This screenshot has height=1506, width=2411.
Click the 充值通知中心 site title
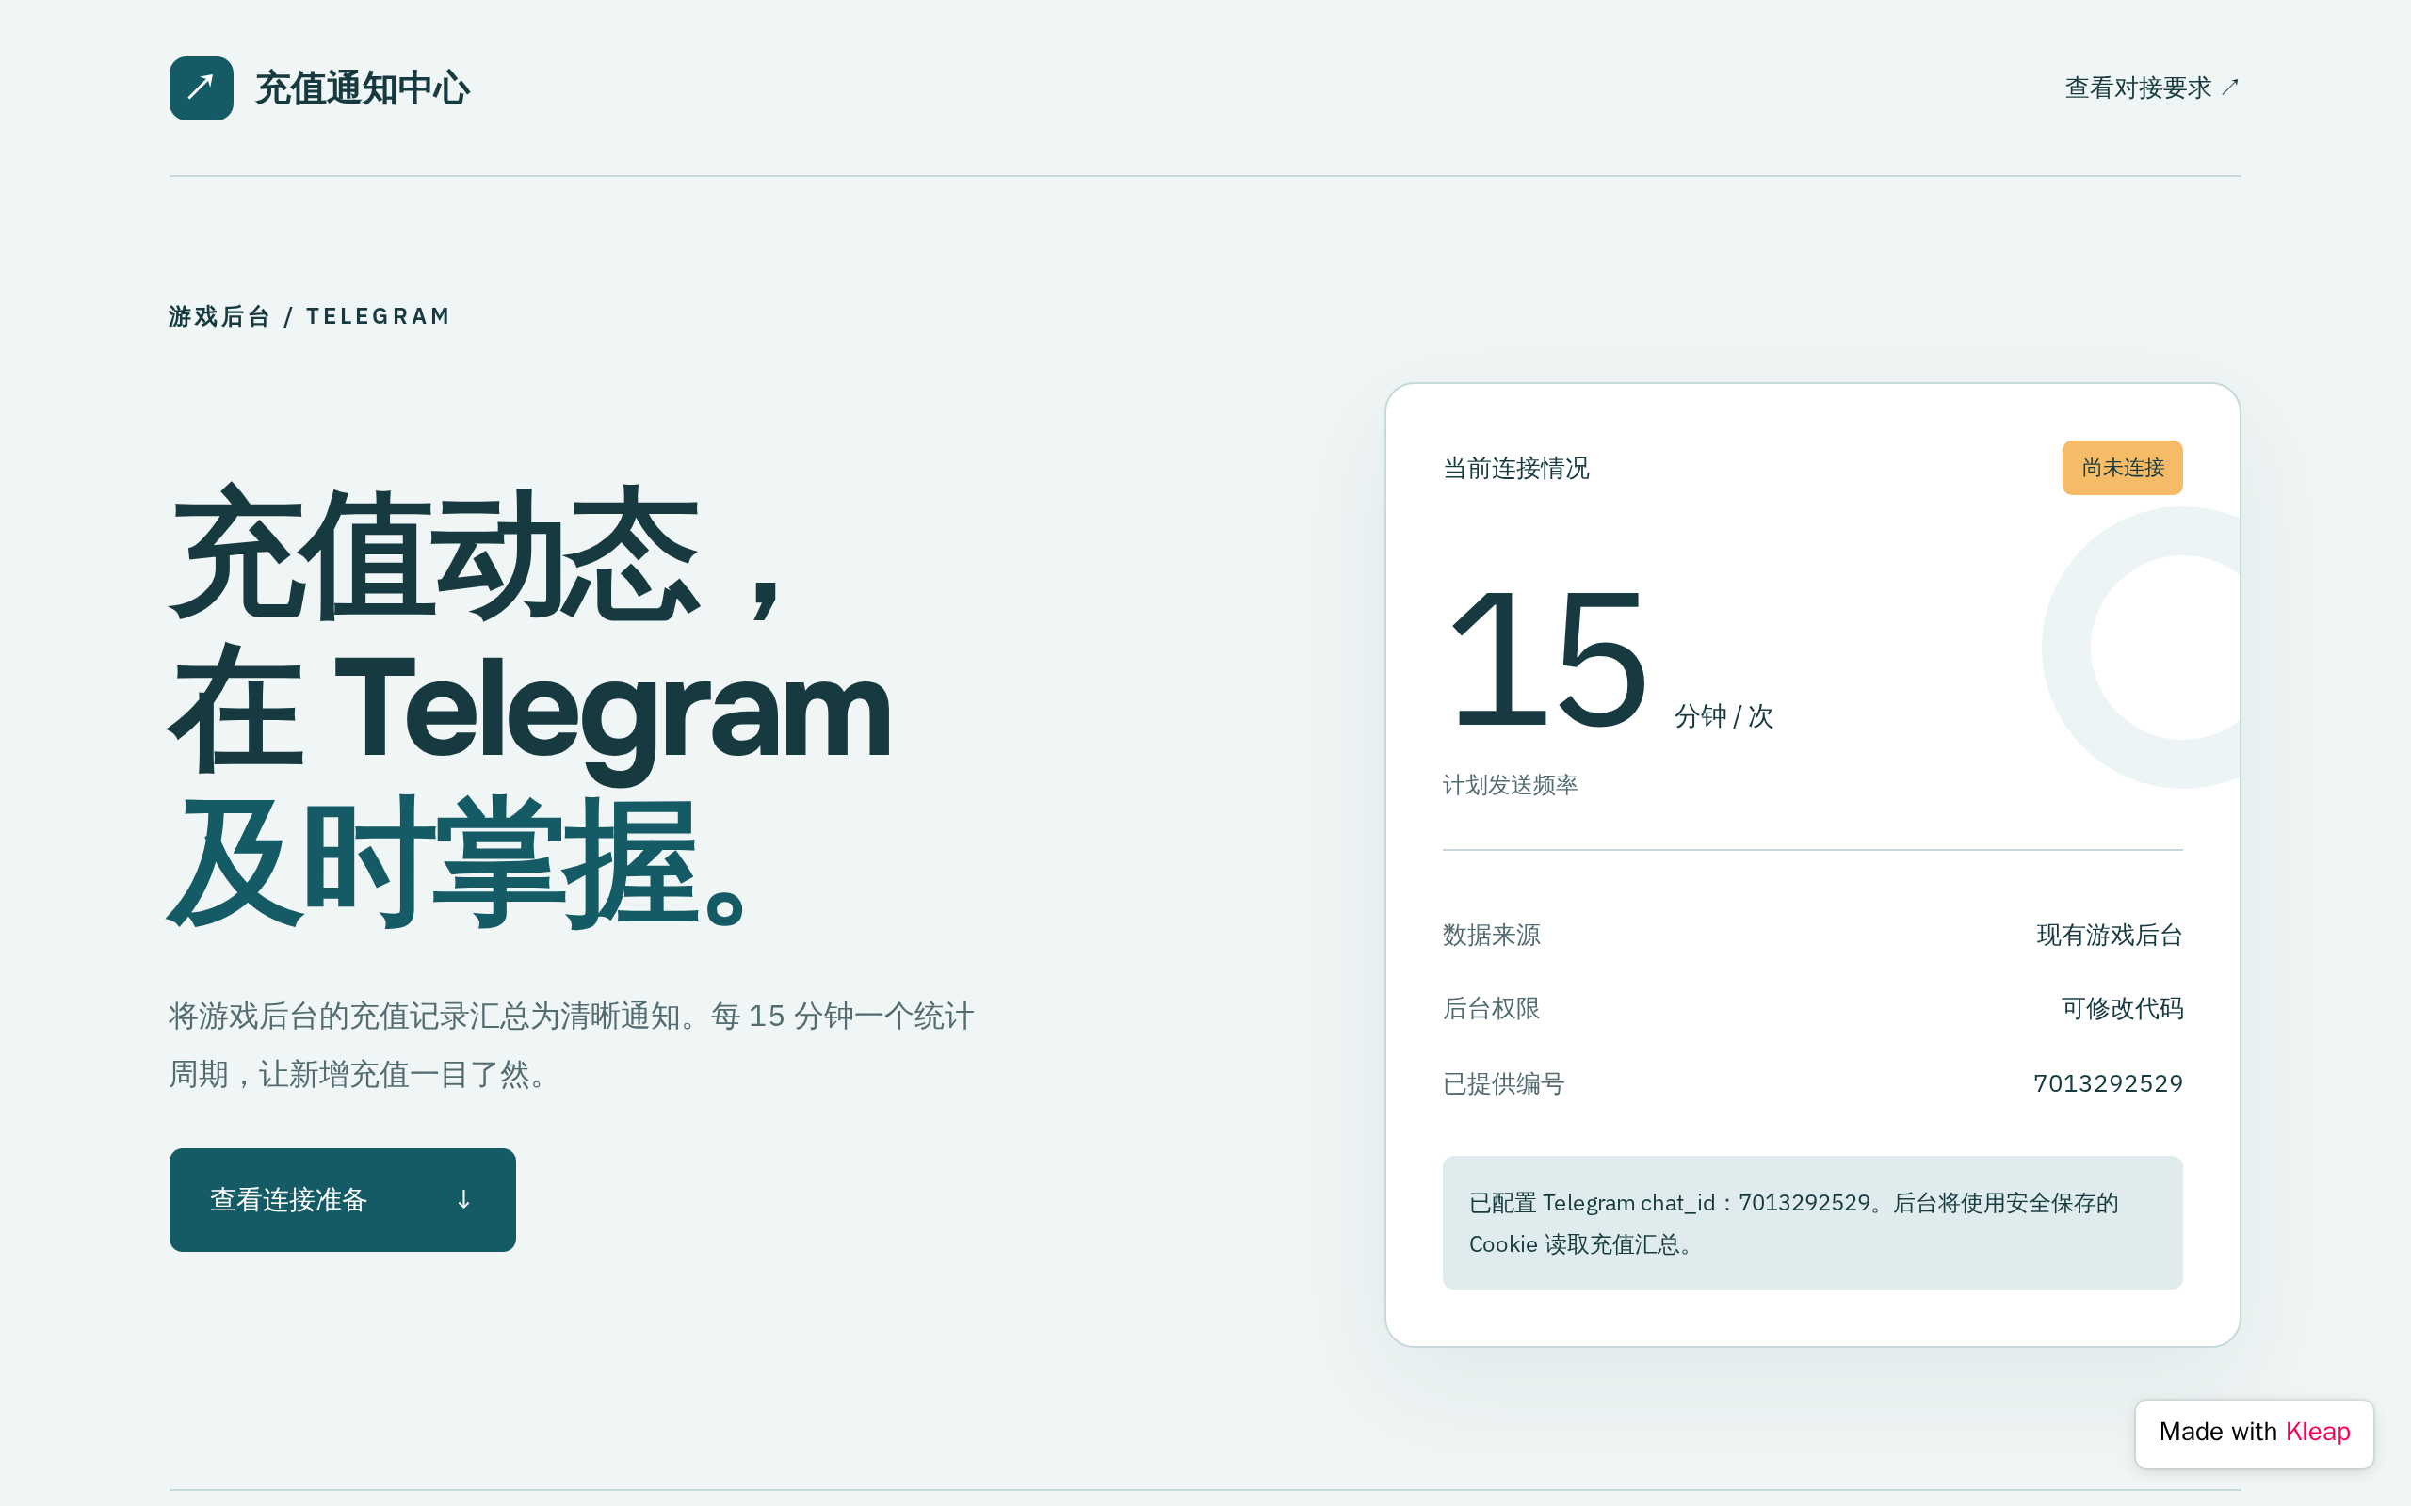tap(363, 88)
